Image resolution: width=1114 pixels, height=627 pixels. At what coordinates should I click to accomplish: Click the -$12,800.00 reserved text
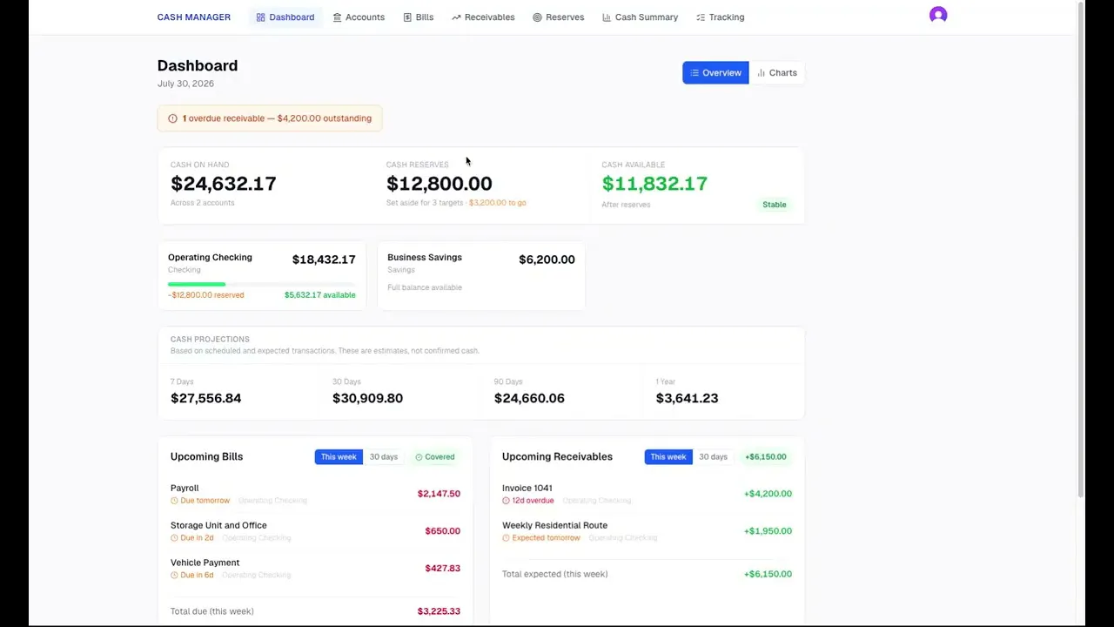coord(206,295)
